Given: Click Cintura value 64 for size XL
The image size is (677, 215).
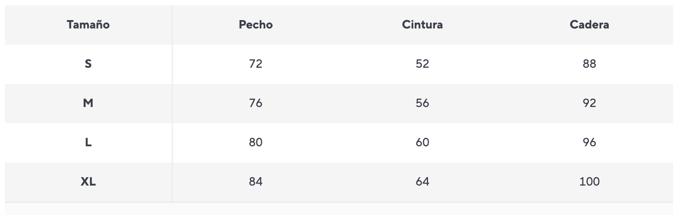Looking at the screenshot, I should pyautogui.click(x=422, y=182).
